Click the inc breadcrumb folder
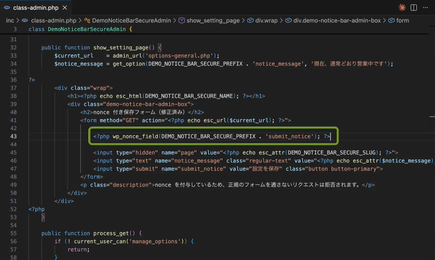The height and width of the screenshot is (260, 435). click(10, 21)
